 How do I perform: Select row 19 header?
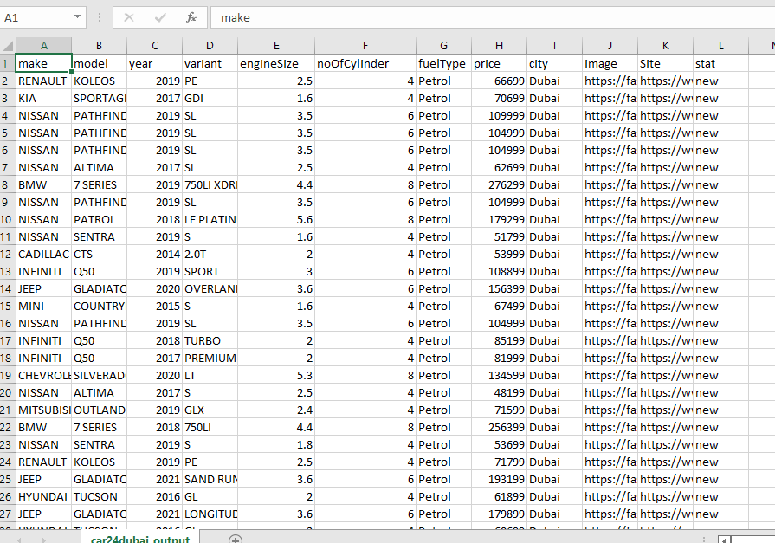pos(8,375)
